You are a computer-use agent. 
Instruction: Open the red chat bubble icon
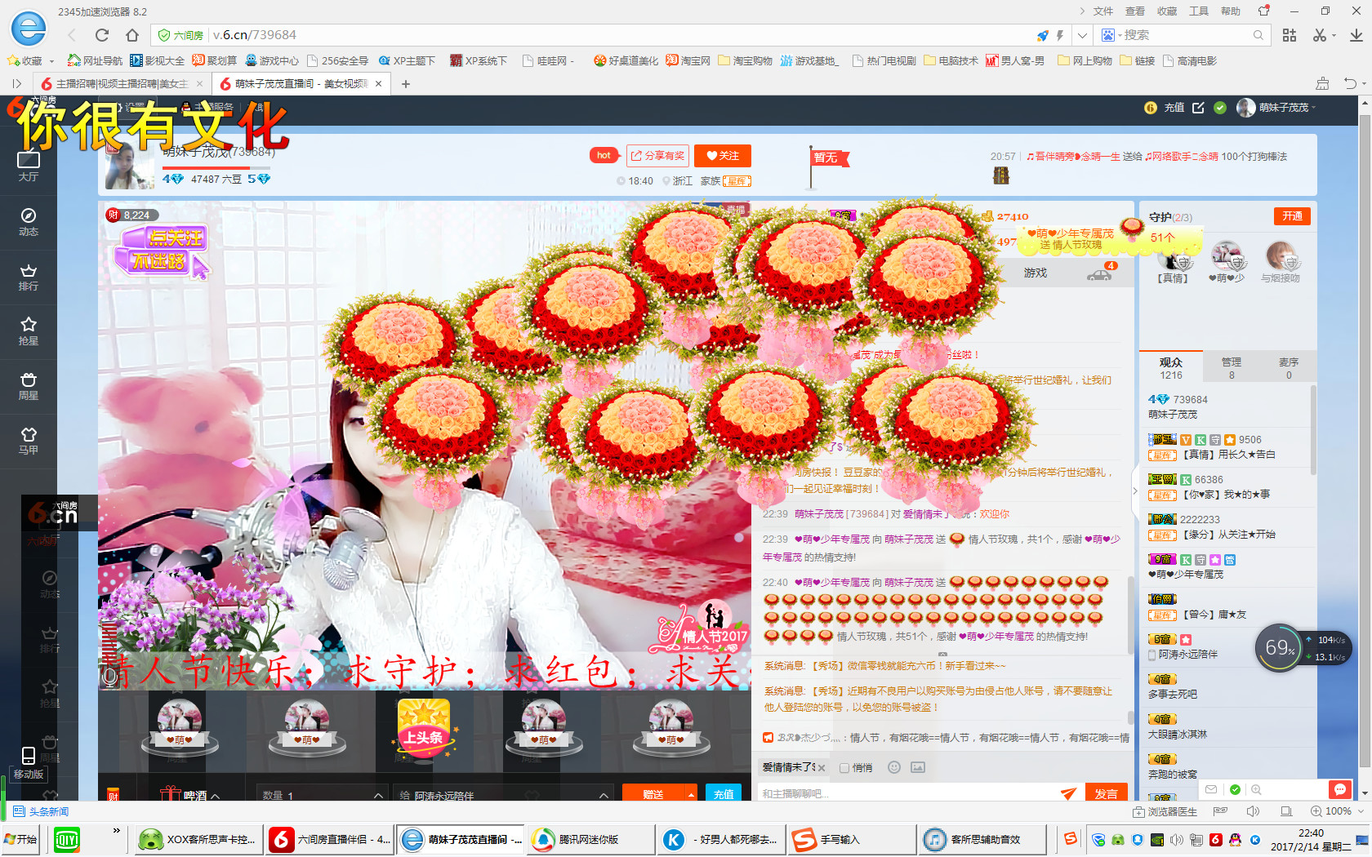[1339, 789]
